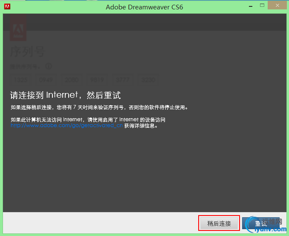Click the Adobe icon in title bar
This screenshot has height=236, width=289.
(7, 6)
